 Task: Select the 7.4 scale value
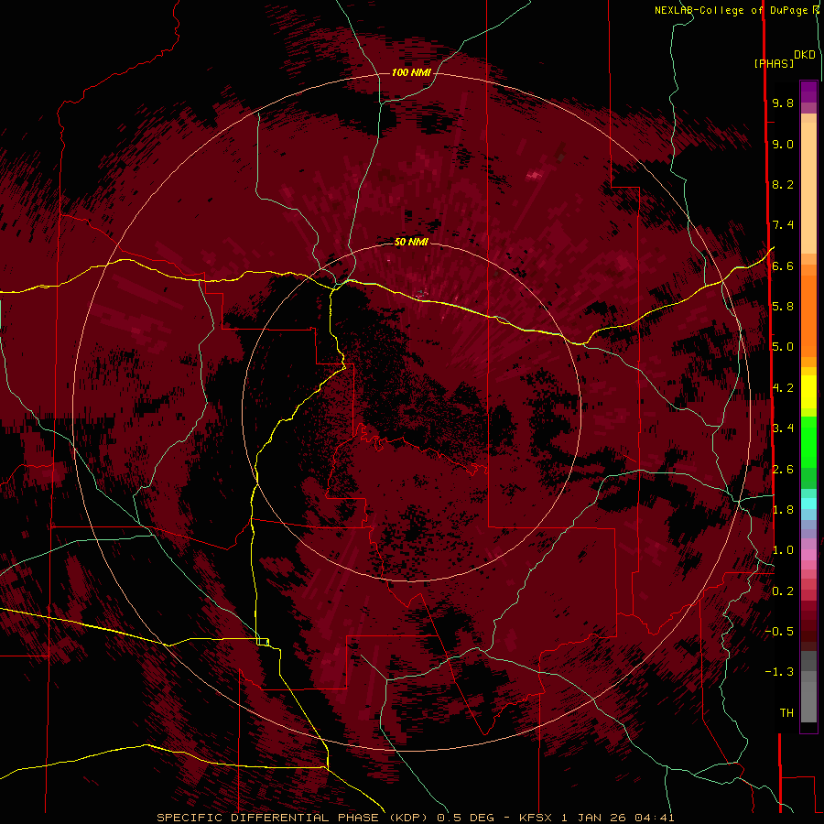pos(783,225)
